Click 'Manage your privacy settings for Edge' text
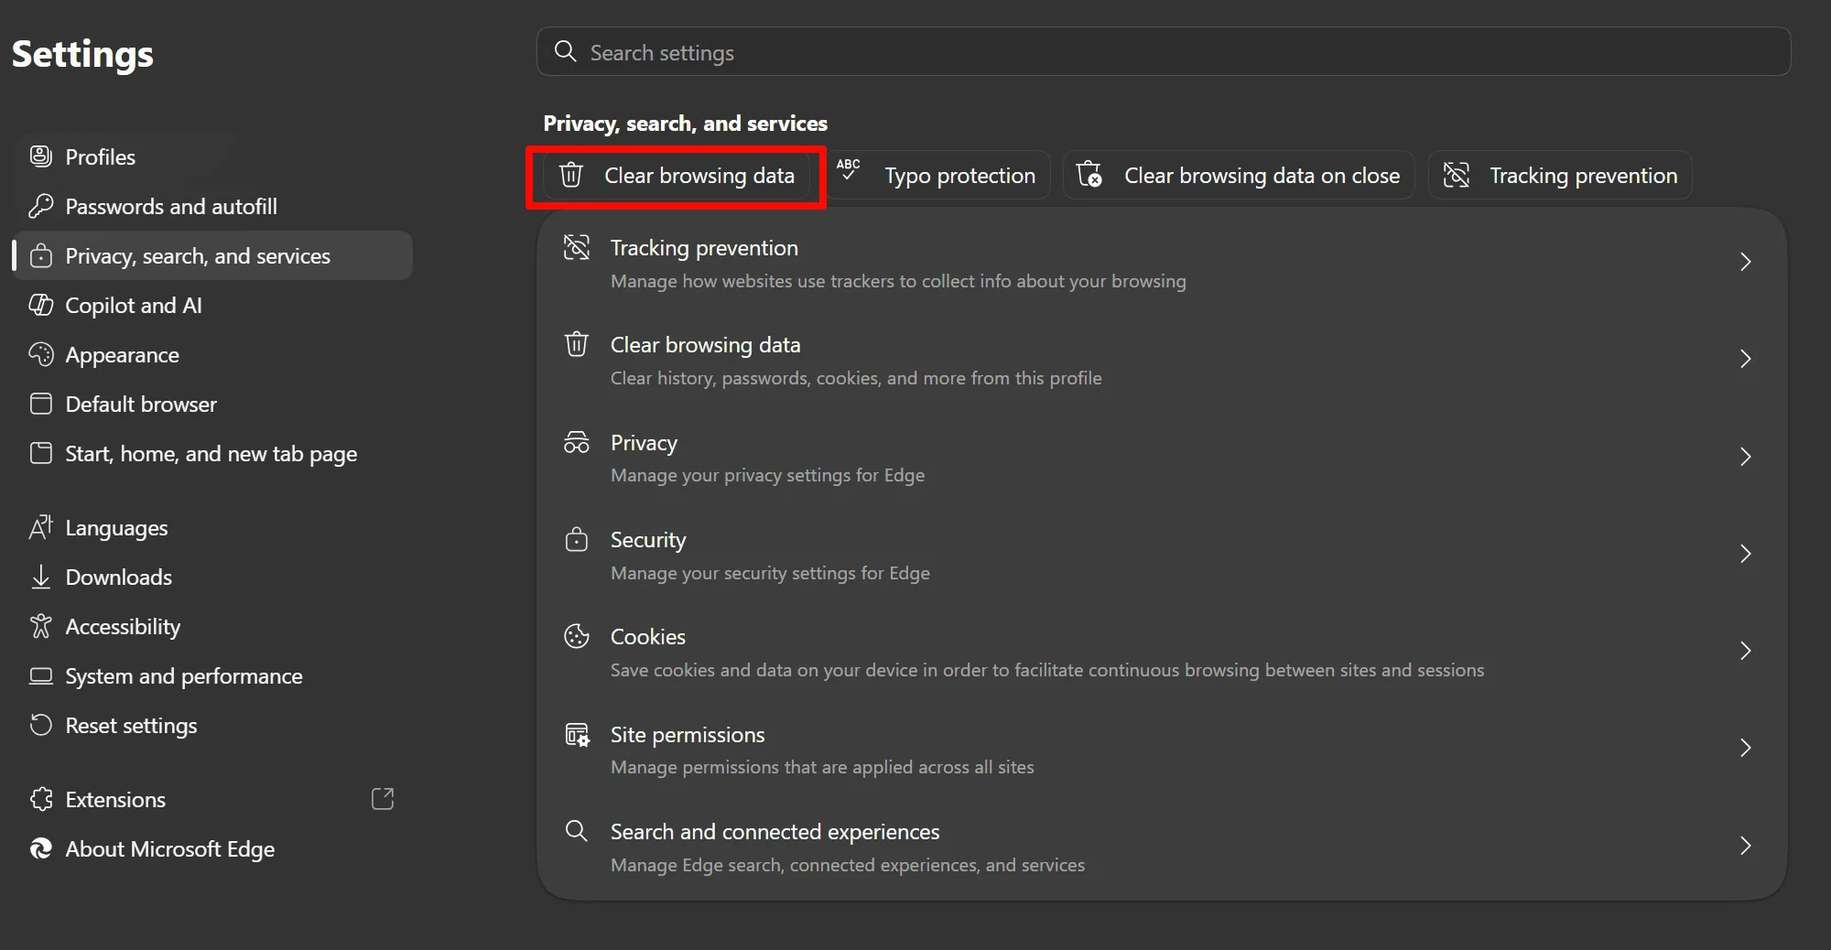The image size is (1831, 950). pos(767,475)
